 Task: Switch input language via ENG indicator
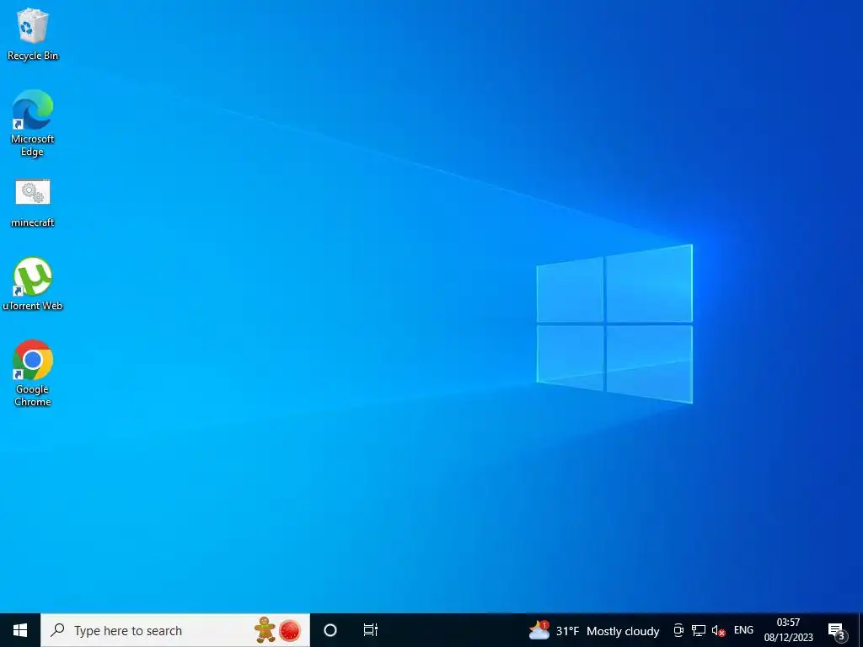coord(743,630)
